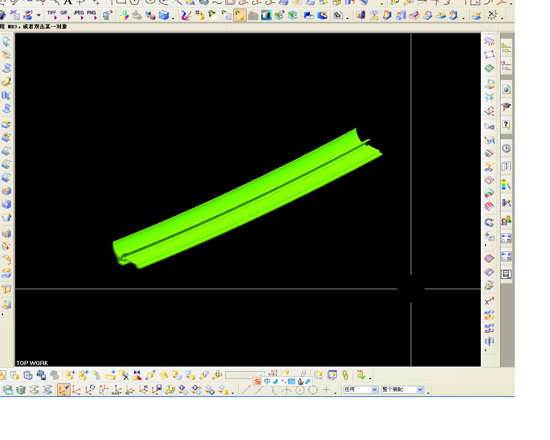Click the rainbow face analysis icon
Viewport: 550px width, 440px height.
[x=489, y=193]
